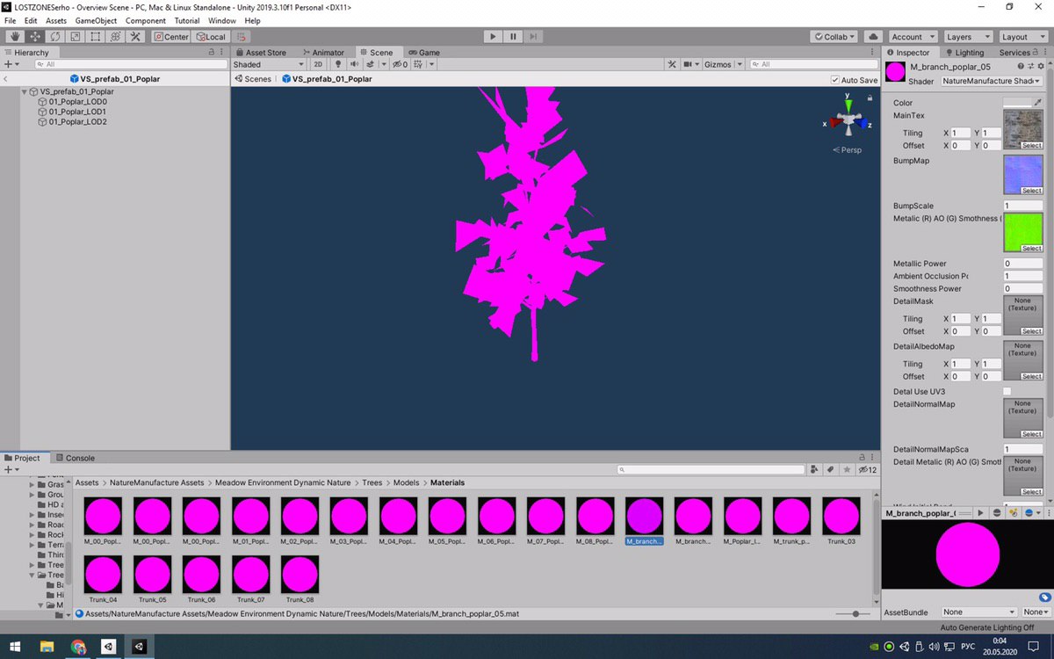Toggle scene lighting bulb icon
The width and height of the screenshot is (1054, 659).
339,64
